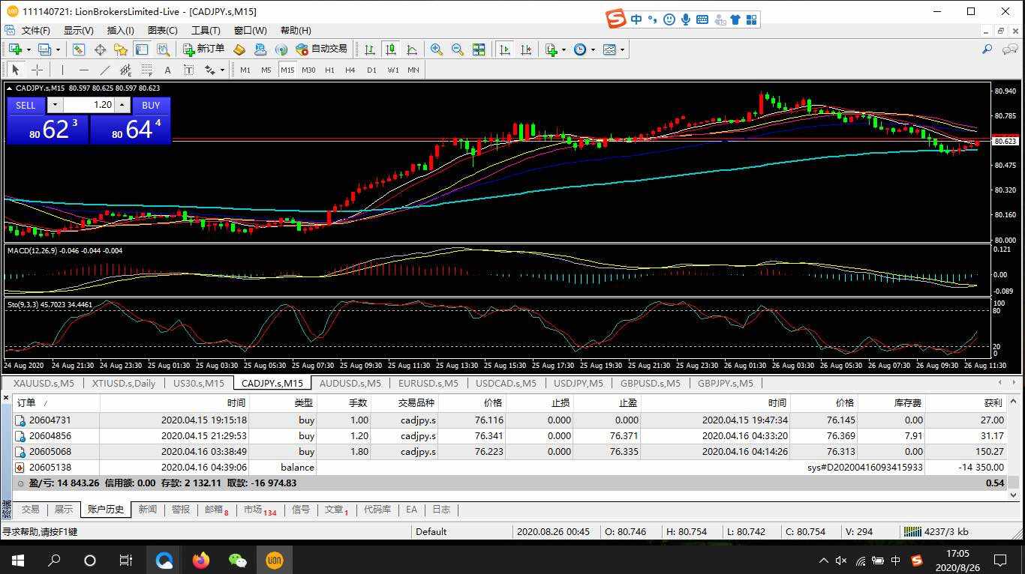Toggle candlestick chart display mode
Screen dimensions: 1025x574
point(390,49)
